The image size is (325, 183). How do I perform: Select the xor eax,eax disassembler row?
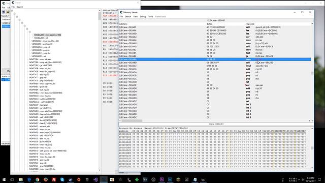point(214,85)
